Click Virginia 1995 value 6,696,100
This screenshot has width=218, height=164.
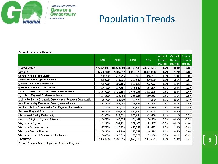[104, 72]
